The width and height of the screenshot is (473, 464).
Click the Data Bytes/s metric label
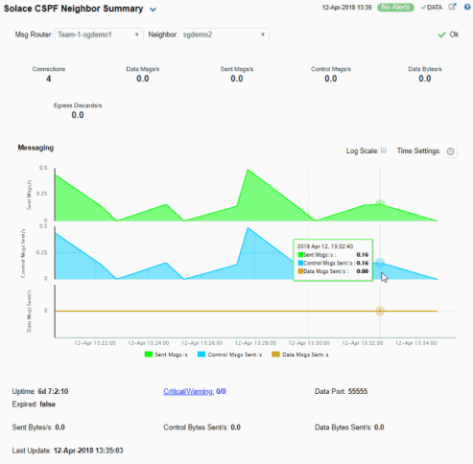(x=425, y=69)
